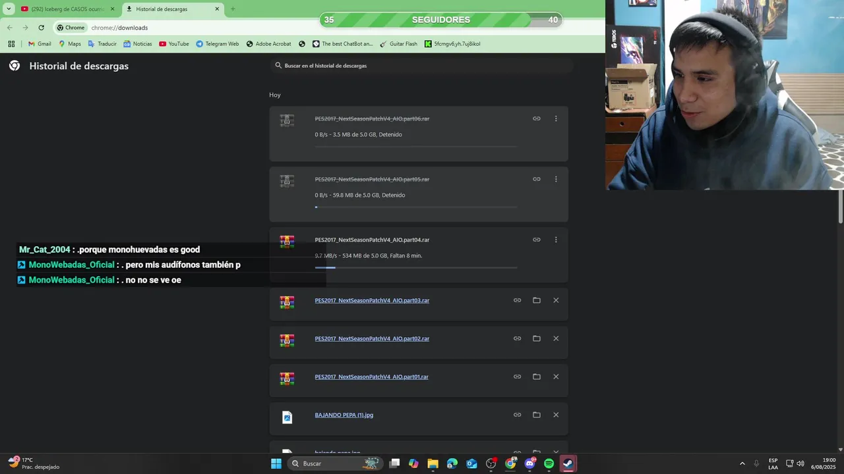Open the weather widget showing 17°C
844x474 pixels.
tap(34, 463)
